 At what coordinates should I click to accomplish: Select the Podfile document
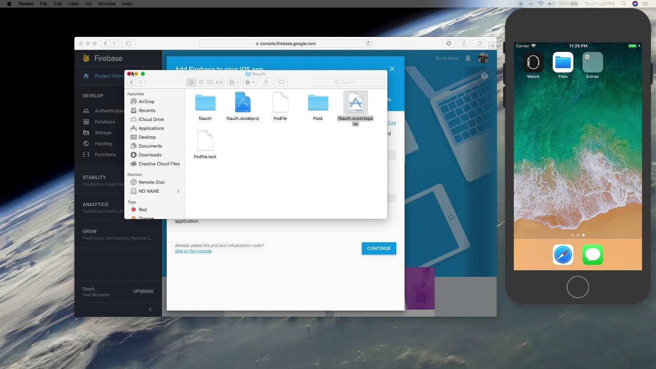click(x=280, y=102)
